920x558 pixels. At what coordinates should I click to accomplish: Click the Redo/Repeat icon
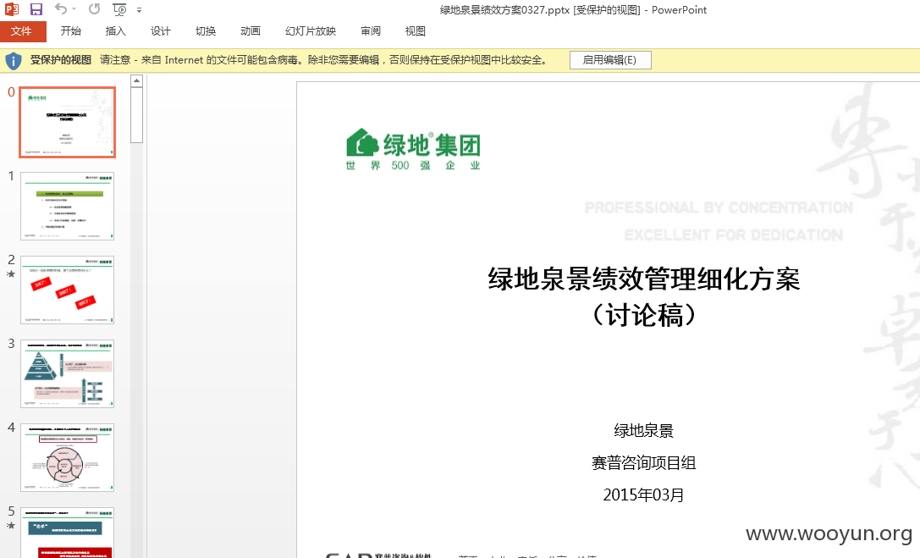click(x=95, y=8)
